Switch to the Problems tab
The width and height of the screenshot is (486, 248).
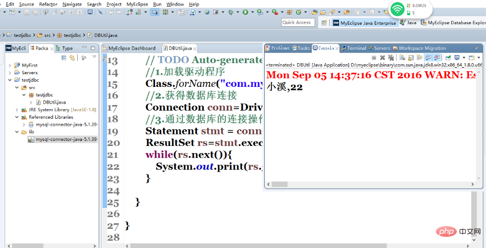(x=277, y=48)
